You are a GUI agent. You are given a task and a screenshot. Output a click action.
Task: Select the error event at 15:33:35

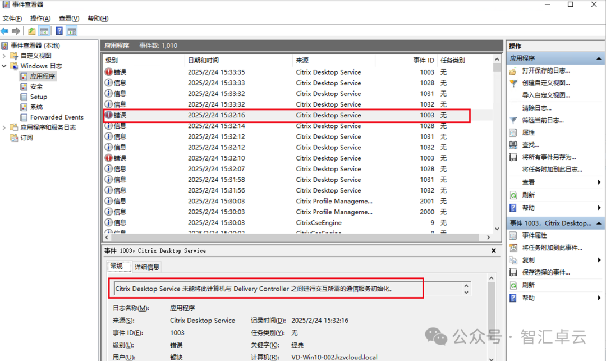[298, 72]
